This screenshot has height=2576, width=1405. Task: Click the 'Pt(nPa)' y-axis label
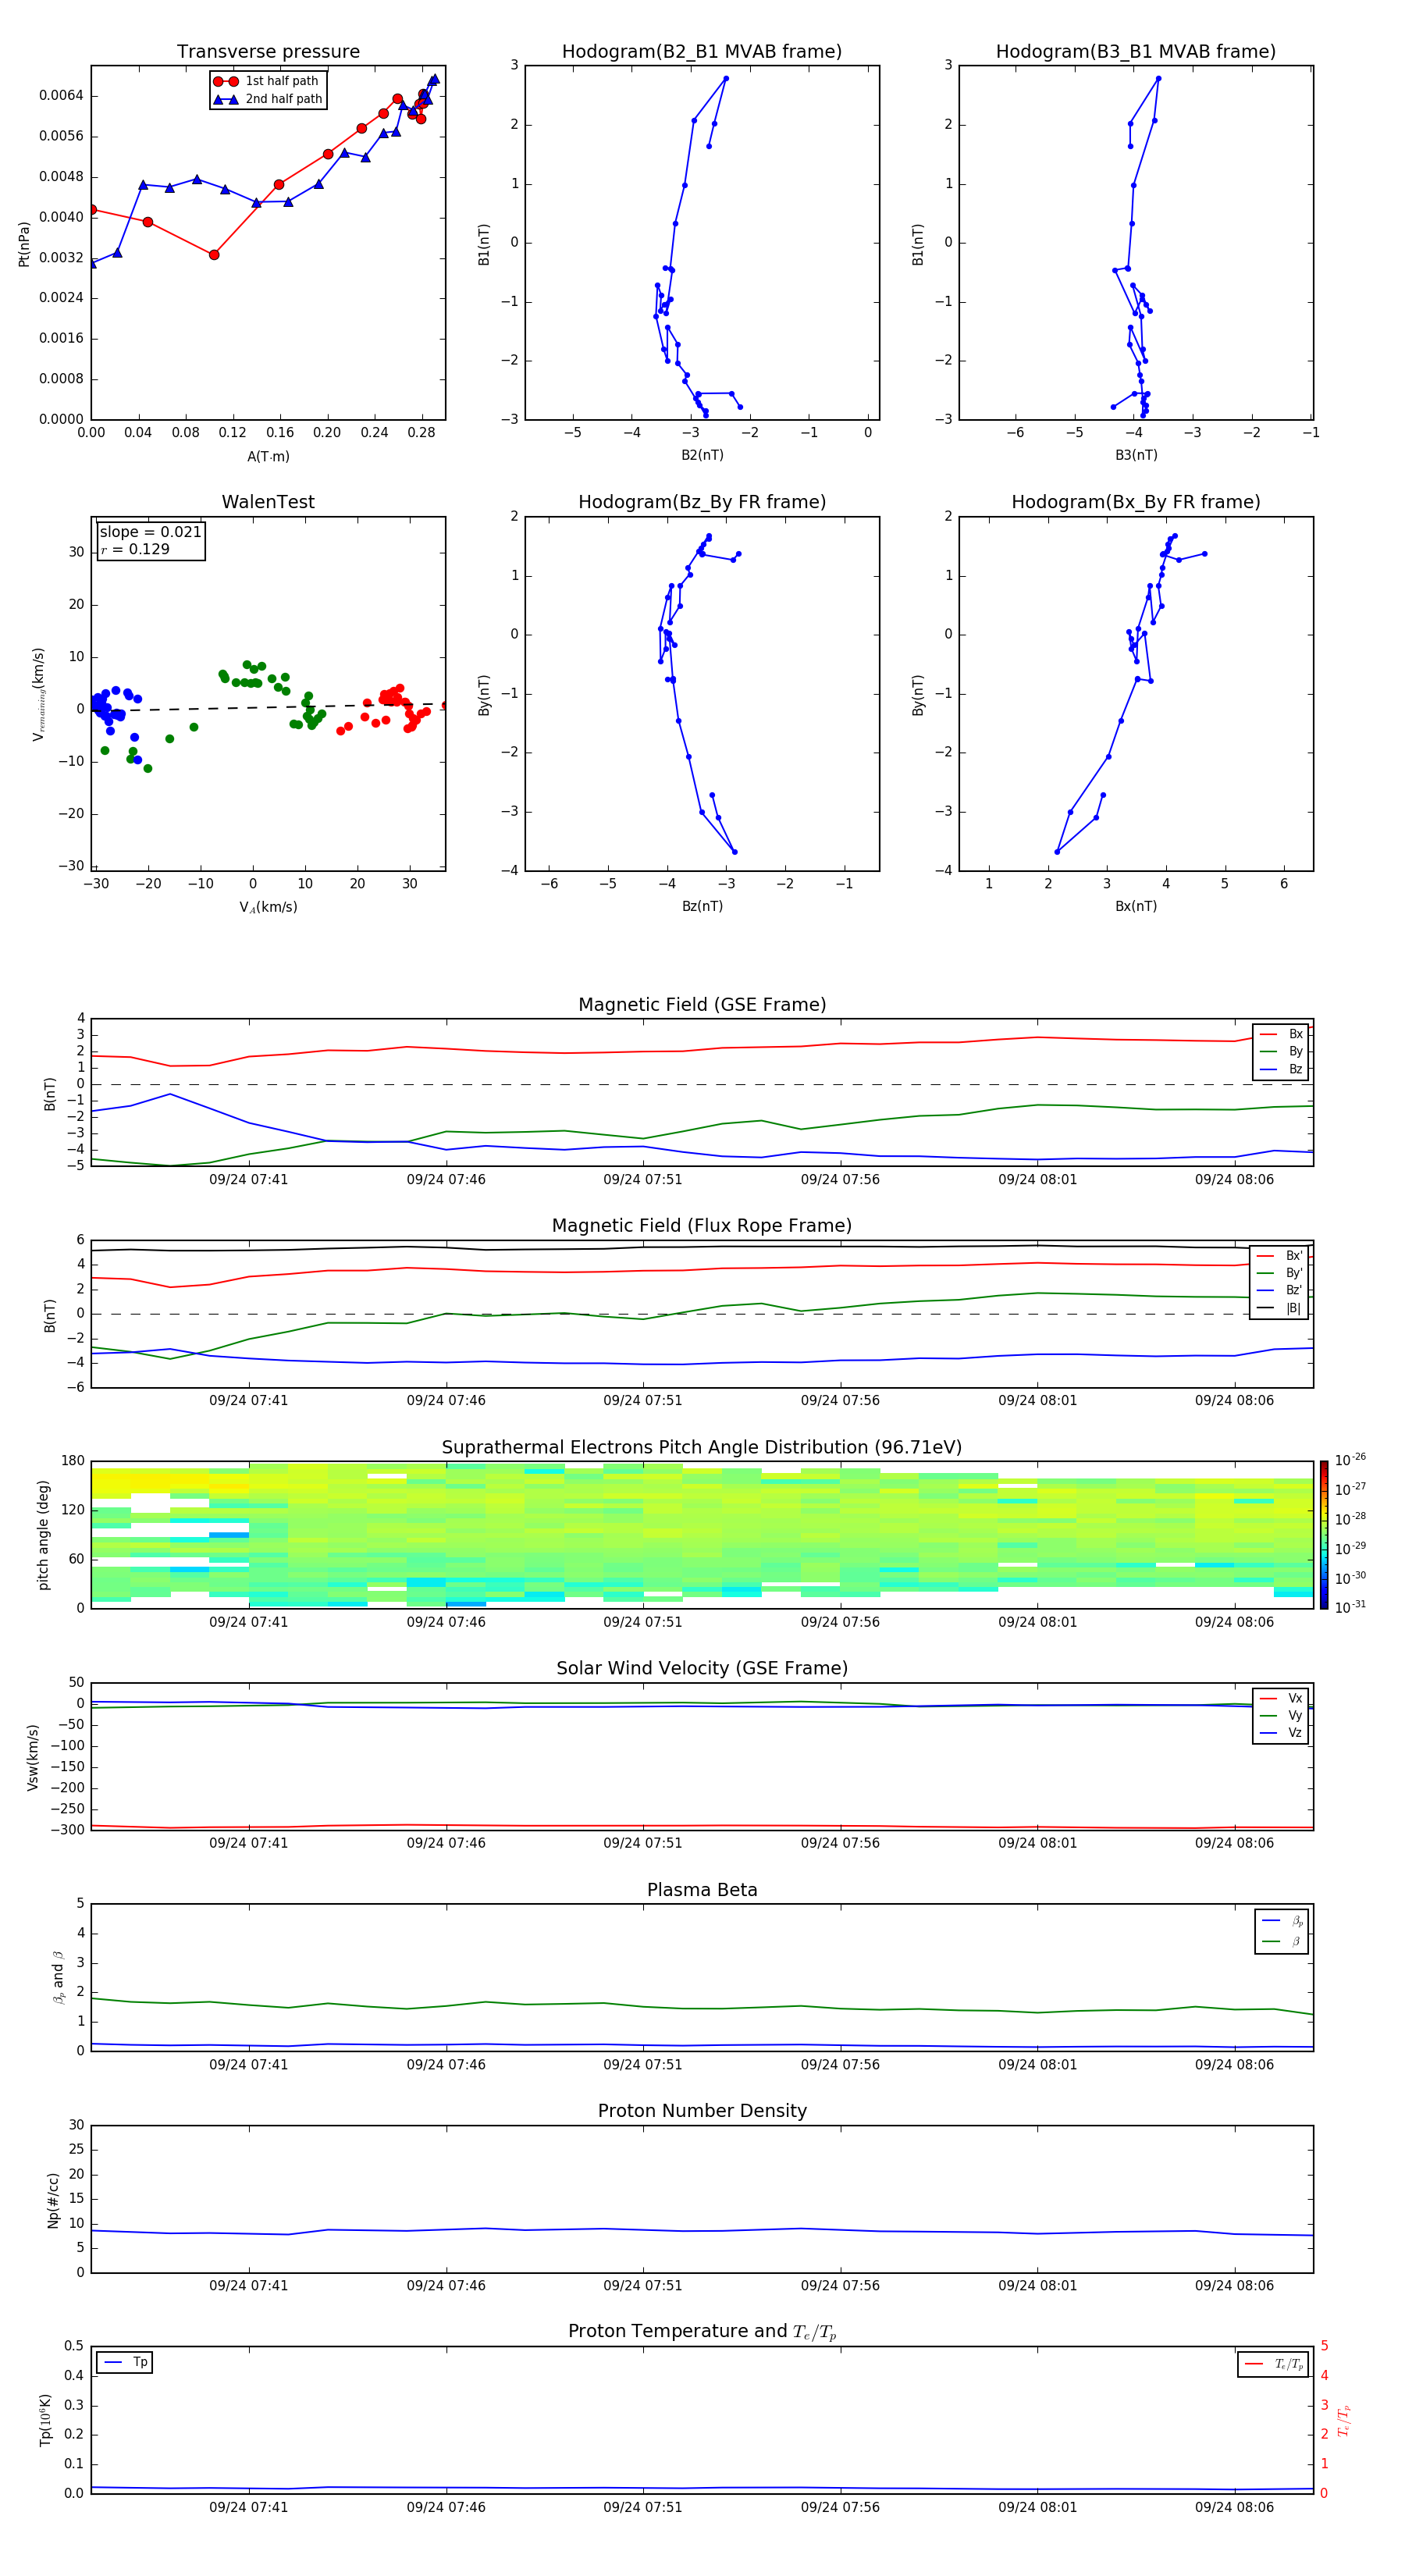click(x=24, y=243)
